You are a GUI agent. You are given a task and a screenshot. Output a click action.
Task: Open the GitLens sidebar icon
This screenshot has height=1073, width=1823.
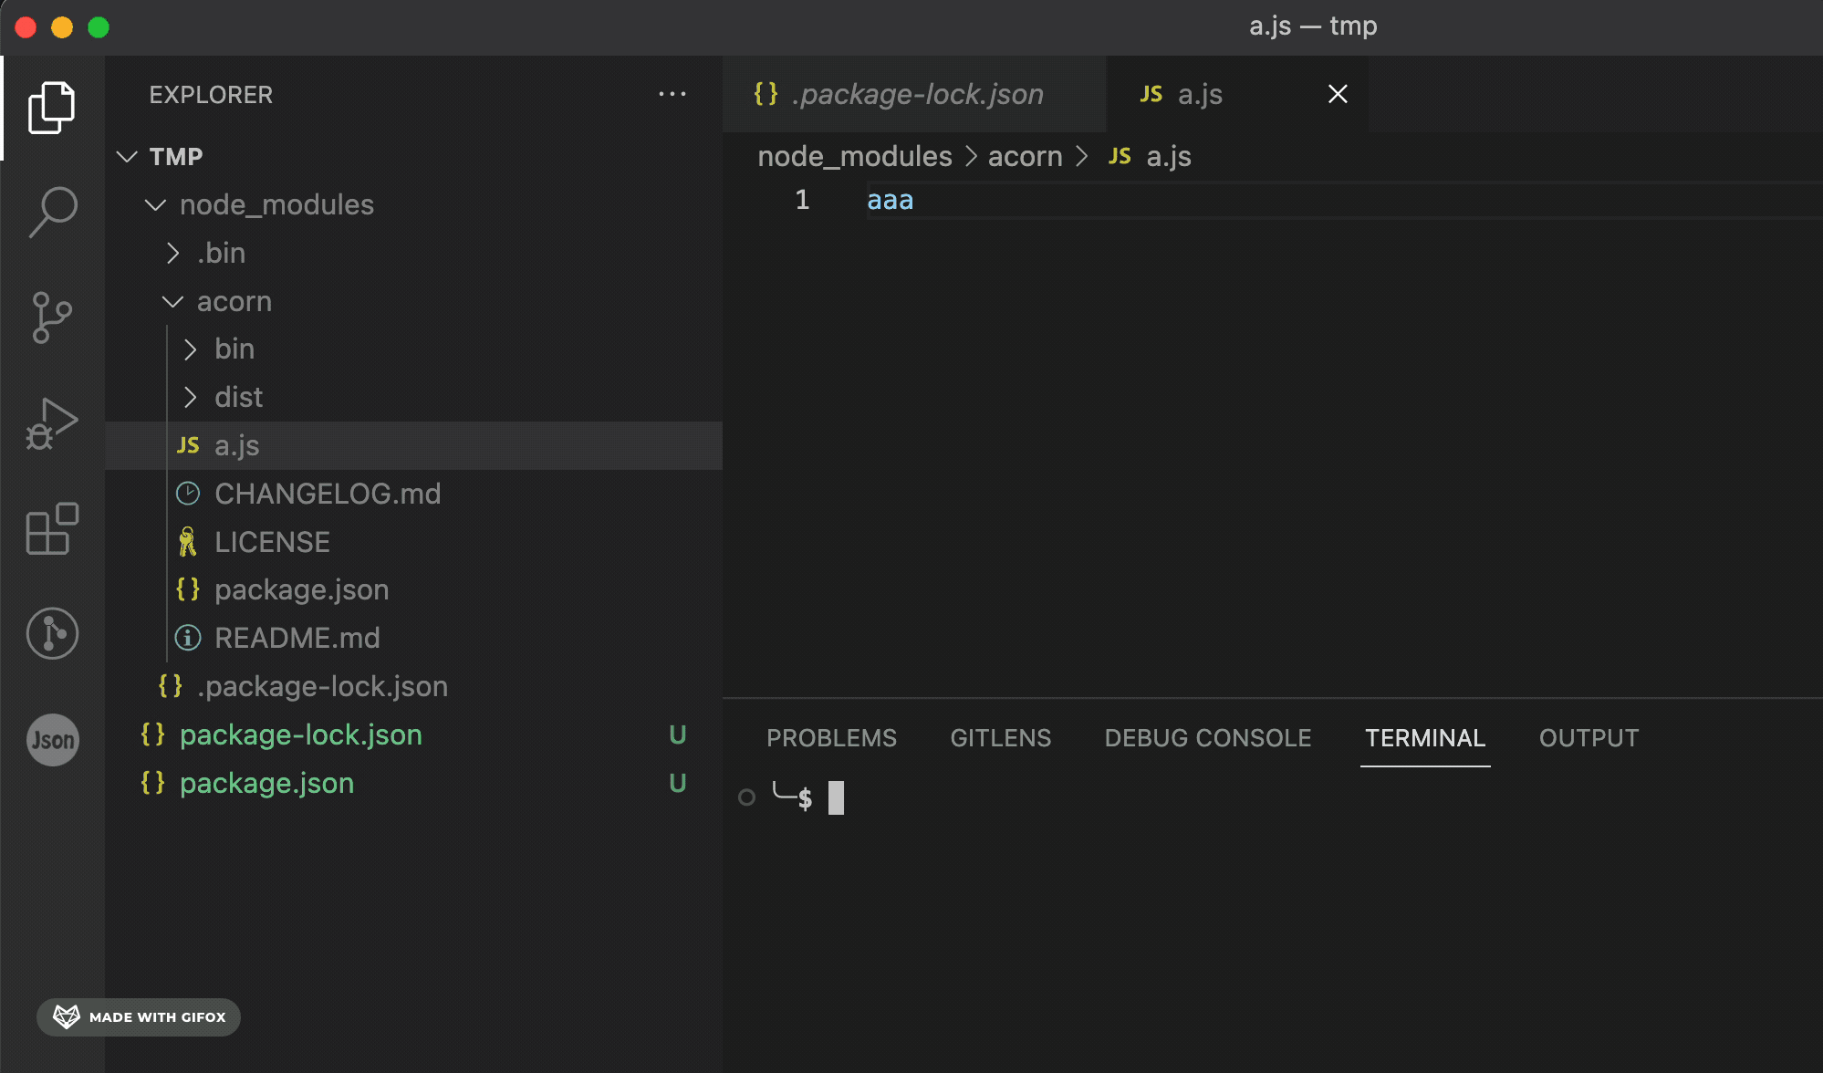(x=52, y=633)
